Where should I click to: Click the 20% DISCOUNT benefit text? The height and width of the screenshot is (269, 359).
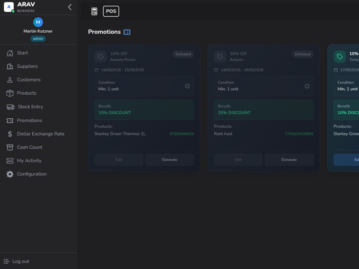[234, 113]
